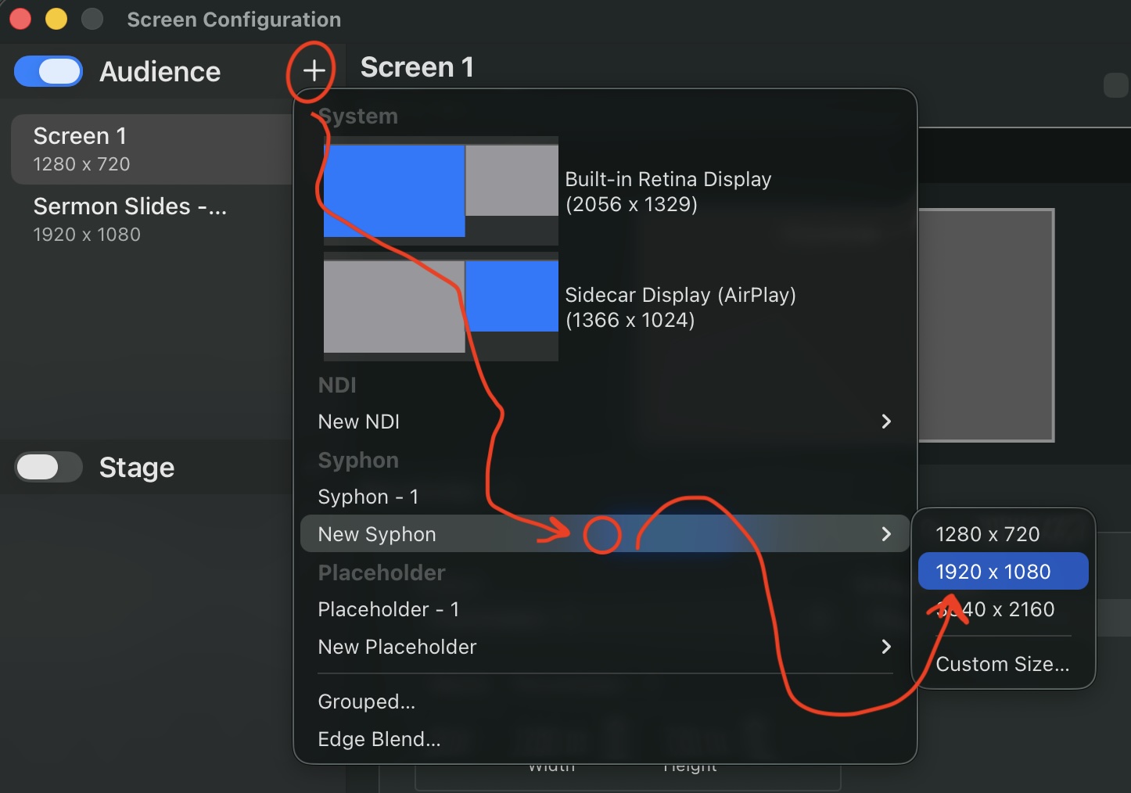
Task: Open Custom Size... option
Action: click(x=1003, y=664)
